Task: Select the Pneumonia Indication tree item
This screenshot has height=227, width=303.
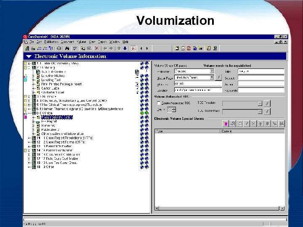Action: [57, 117]
